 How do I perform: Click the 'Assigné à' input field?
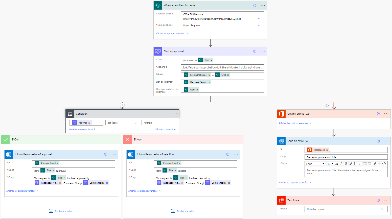tap(223, 67)
